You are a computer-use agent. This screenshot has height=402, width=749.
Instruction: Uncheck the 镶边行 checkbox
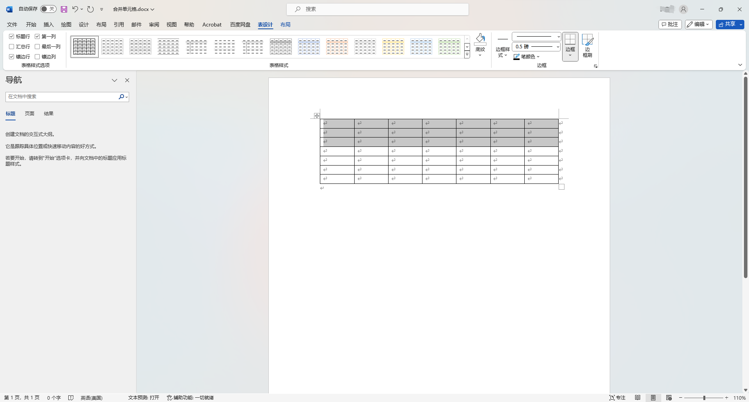click(x=12, y=56)
